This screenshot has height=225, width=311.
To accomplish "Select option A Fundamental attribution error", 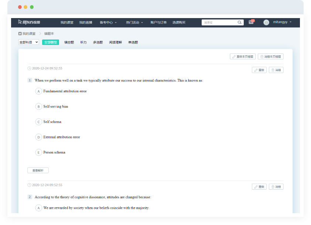I will [38, 91].
